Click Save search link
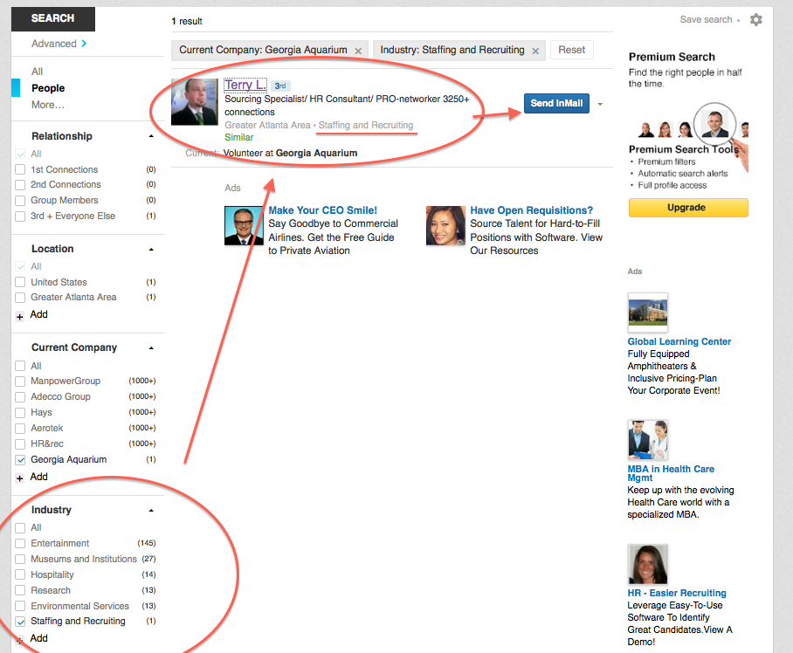Viewport: 793px width, 653px height. coord(706,20)
